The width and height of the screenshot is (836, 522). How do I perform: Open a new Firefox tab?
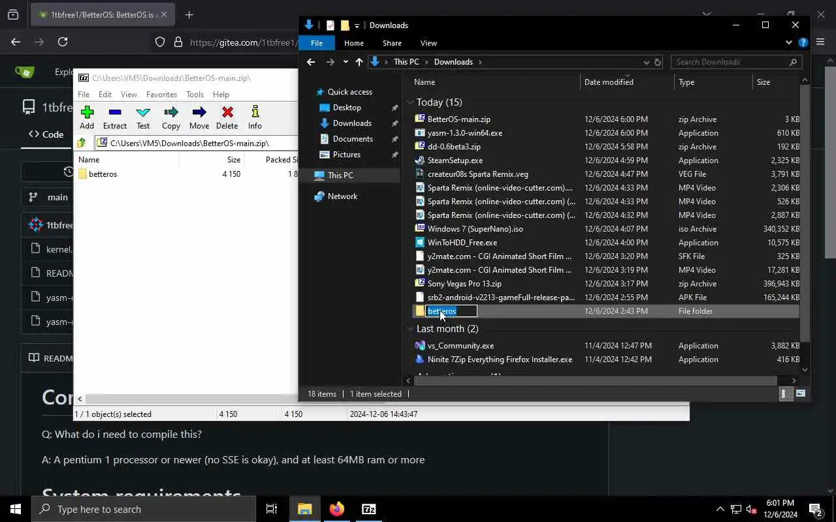(x=189, y=15)
